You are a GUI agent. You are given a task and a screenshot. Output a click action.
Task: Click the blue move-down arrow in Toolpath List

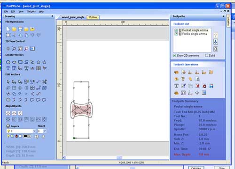pos(216,42)
